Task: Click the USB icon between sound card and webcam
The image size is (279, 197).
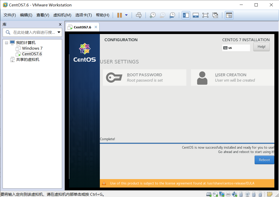Action: [x=241, y=194]
